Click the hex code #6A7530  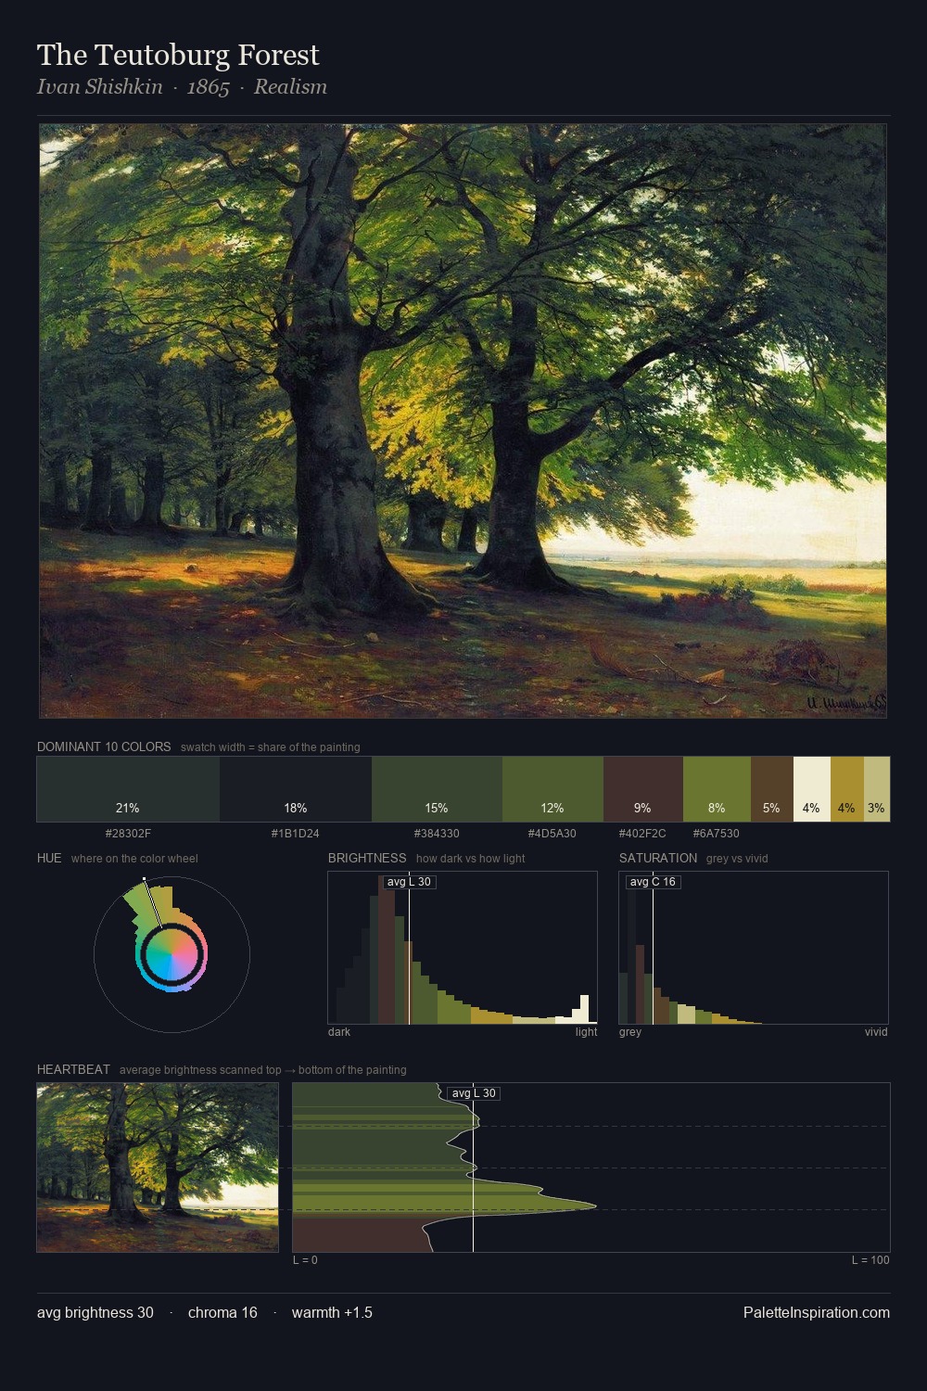coord(717,834)
